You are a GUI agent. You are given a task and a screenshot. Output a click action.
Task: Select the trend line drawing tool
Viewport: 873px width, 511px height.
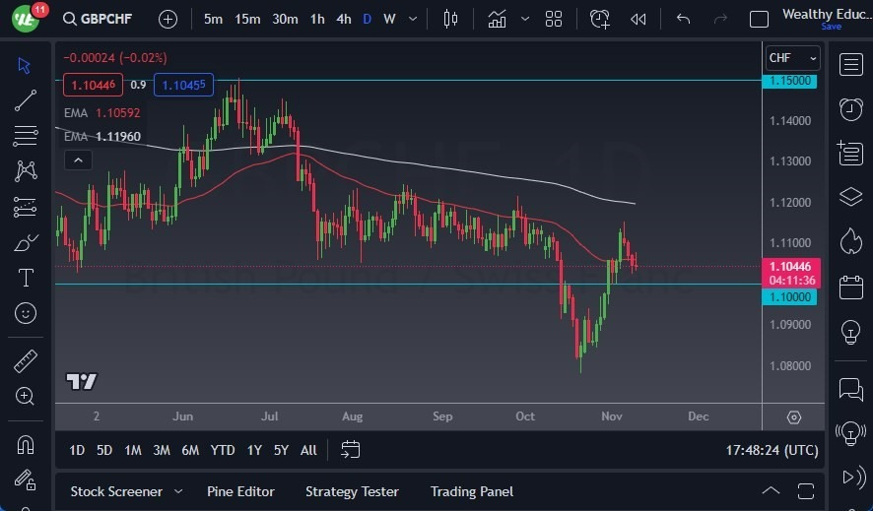25,100
